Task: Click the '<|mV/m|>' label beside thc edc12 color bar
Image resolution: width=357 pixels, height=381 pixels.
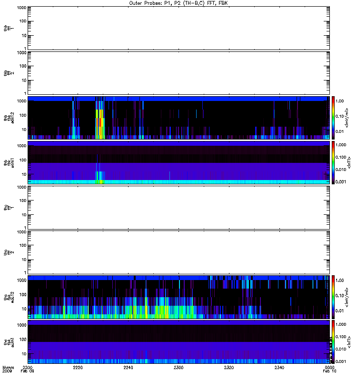Action: click(347, 297)
